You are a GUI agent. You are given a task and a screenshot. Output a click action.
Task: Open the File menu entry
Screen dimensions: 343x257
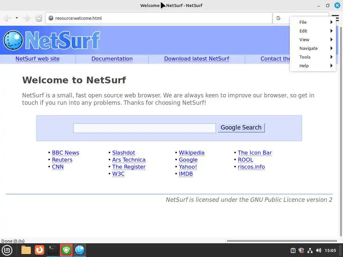[313, 22]
